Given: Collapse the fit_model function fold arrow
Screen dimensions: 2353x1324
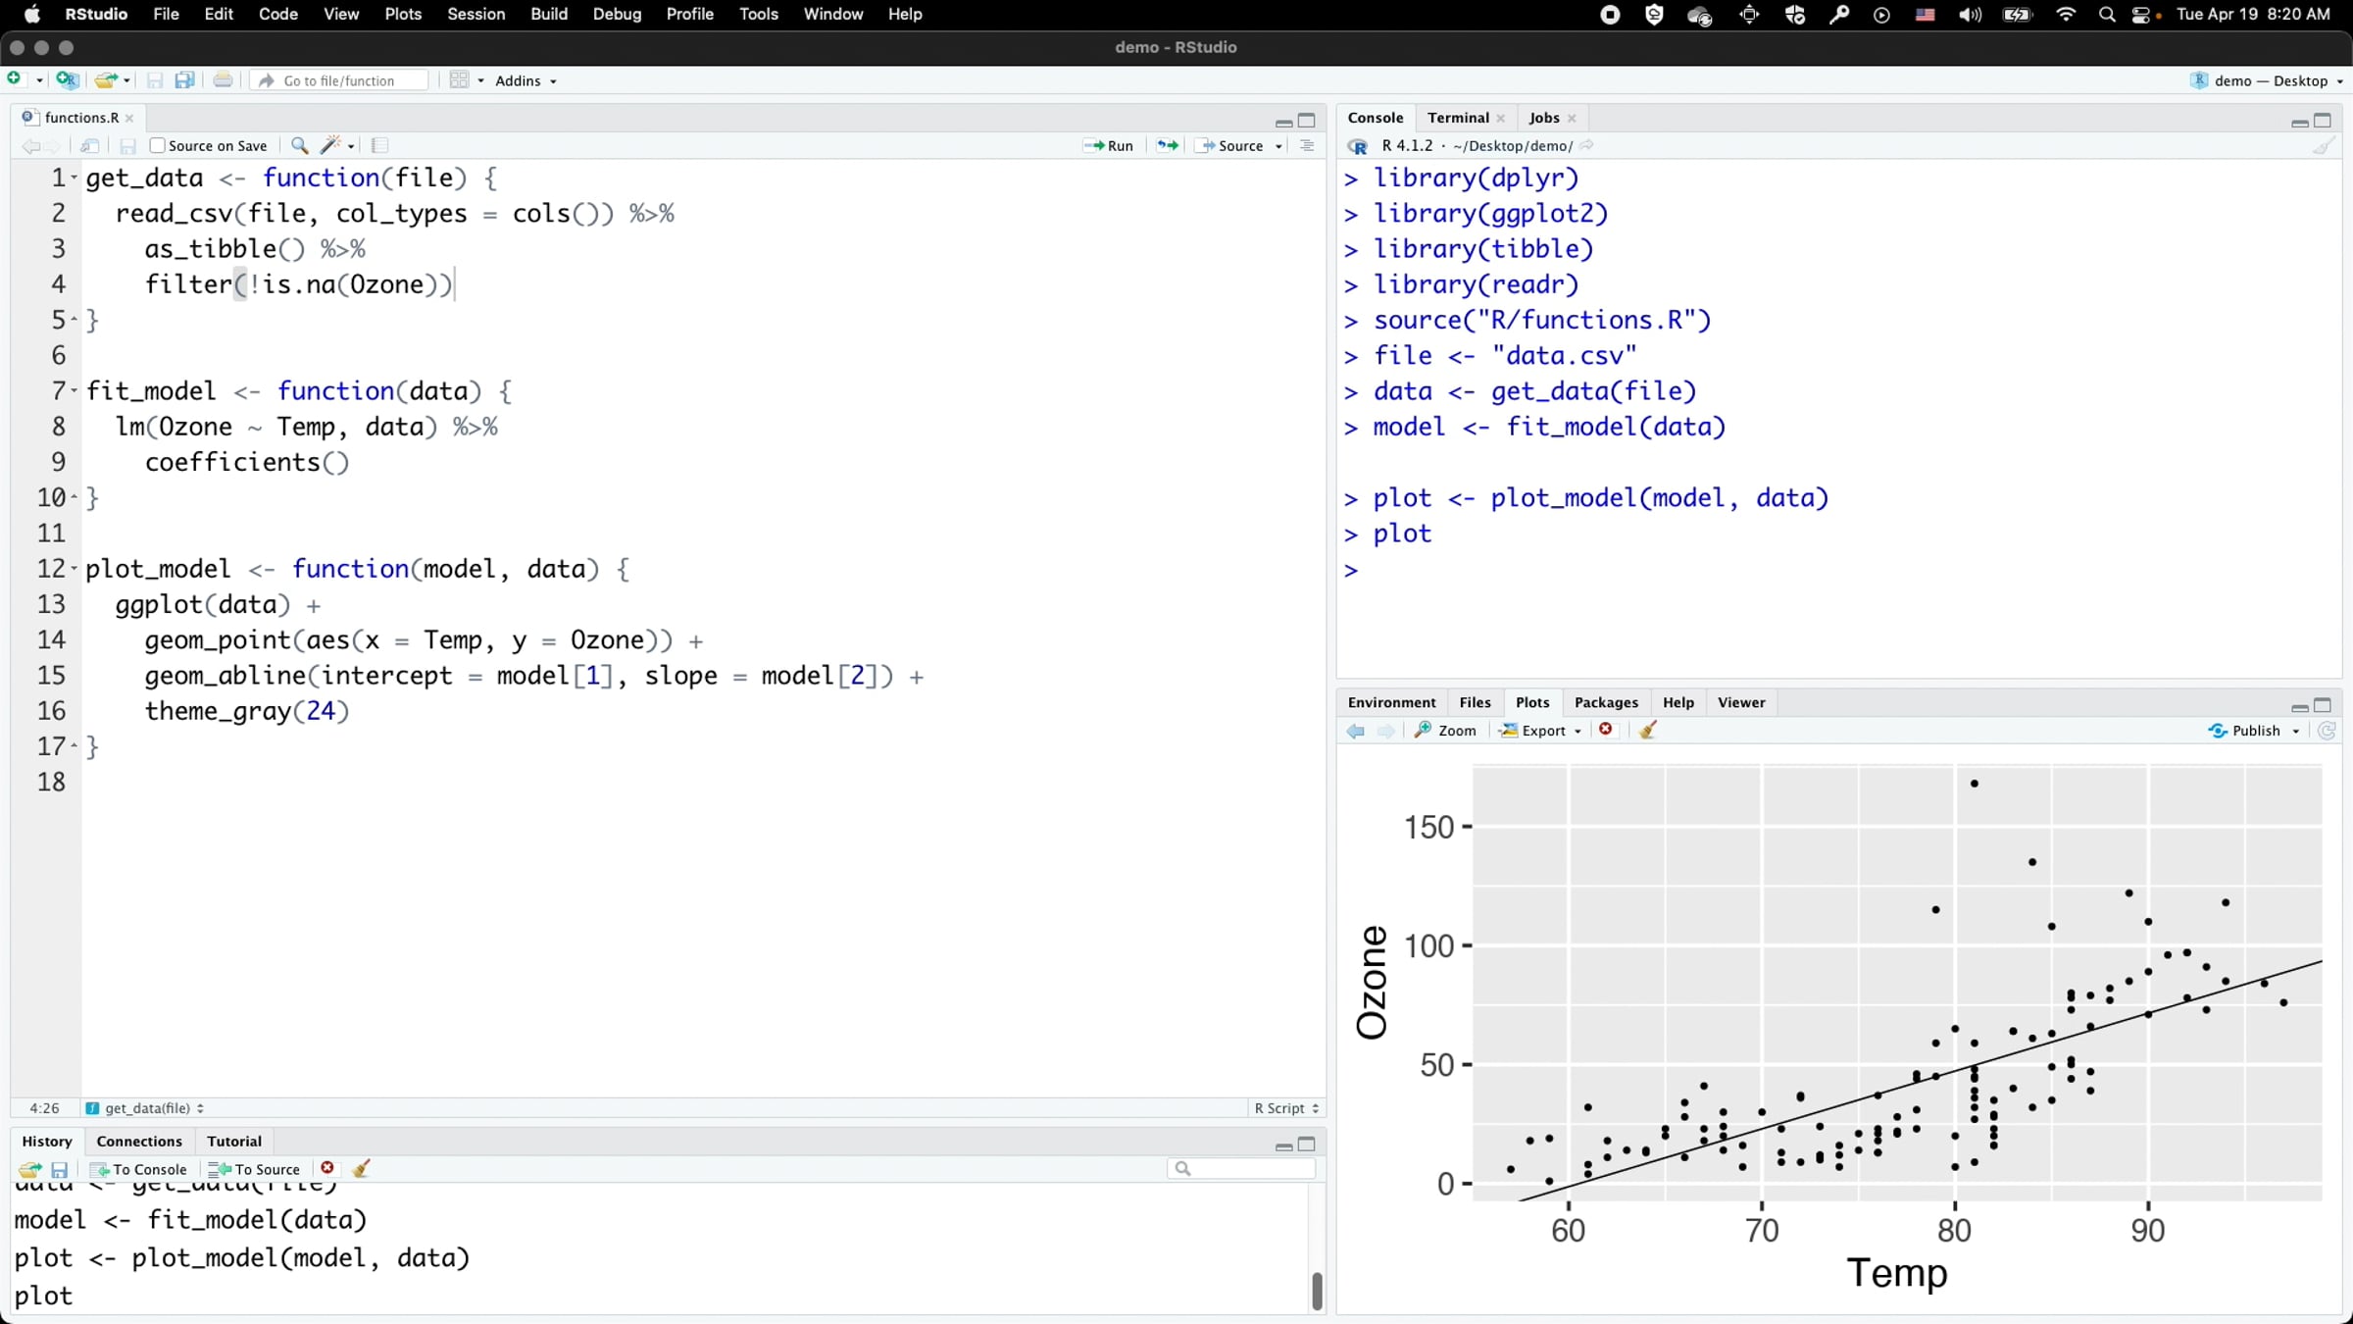Looking at the screenshot, I should tap(74, 390).
